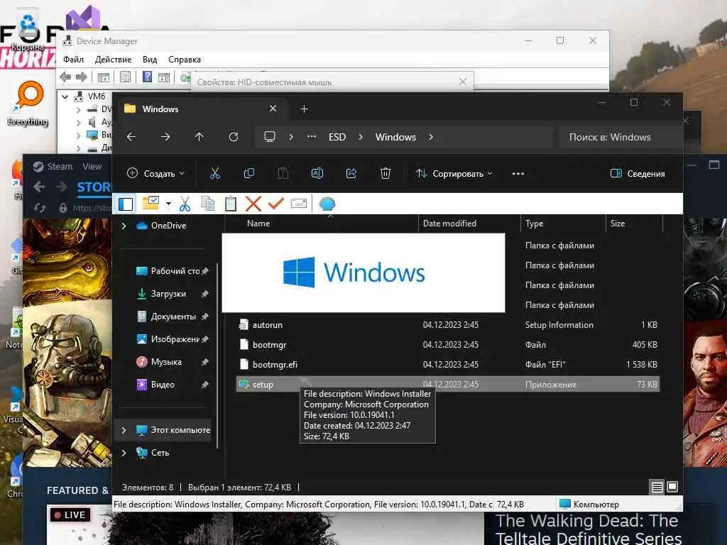Open the Создать dropdown

[155, 174]
